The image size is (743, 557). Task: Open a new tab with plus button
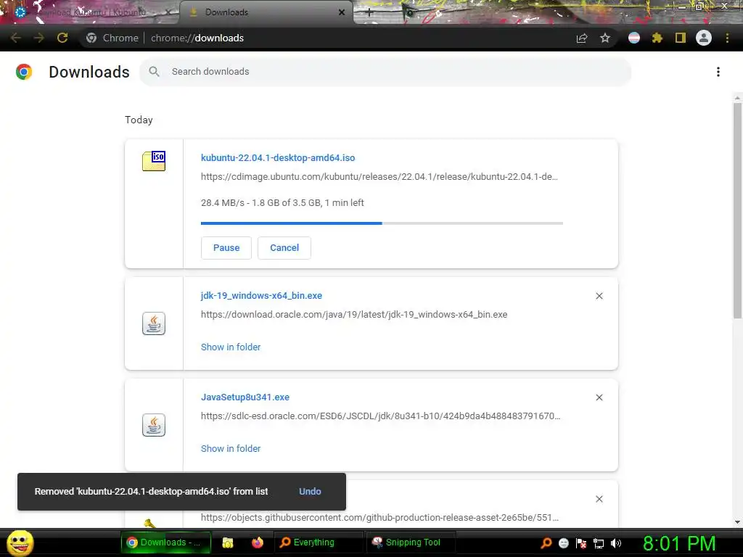(x=369, y=13)
